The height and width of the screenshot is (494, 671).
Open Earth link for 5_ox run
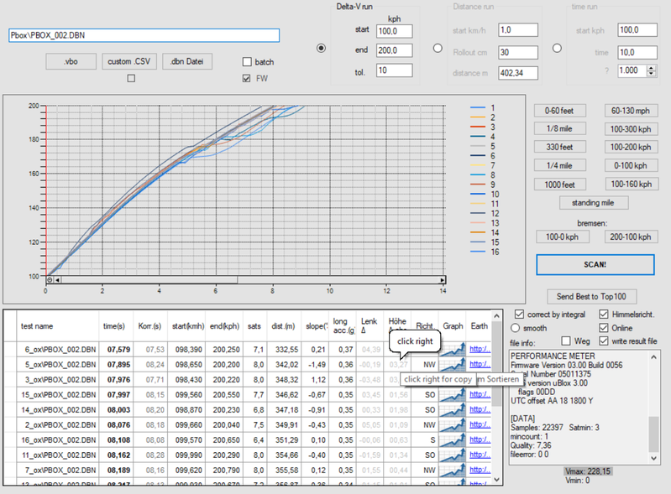pyautogui.click(x=480, y=364)
